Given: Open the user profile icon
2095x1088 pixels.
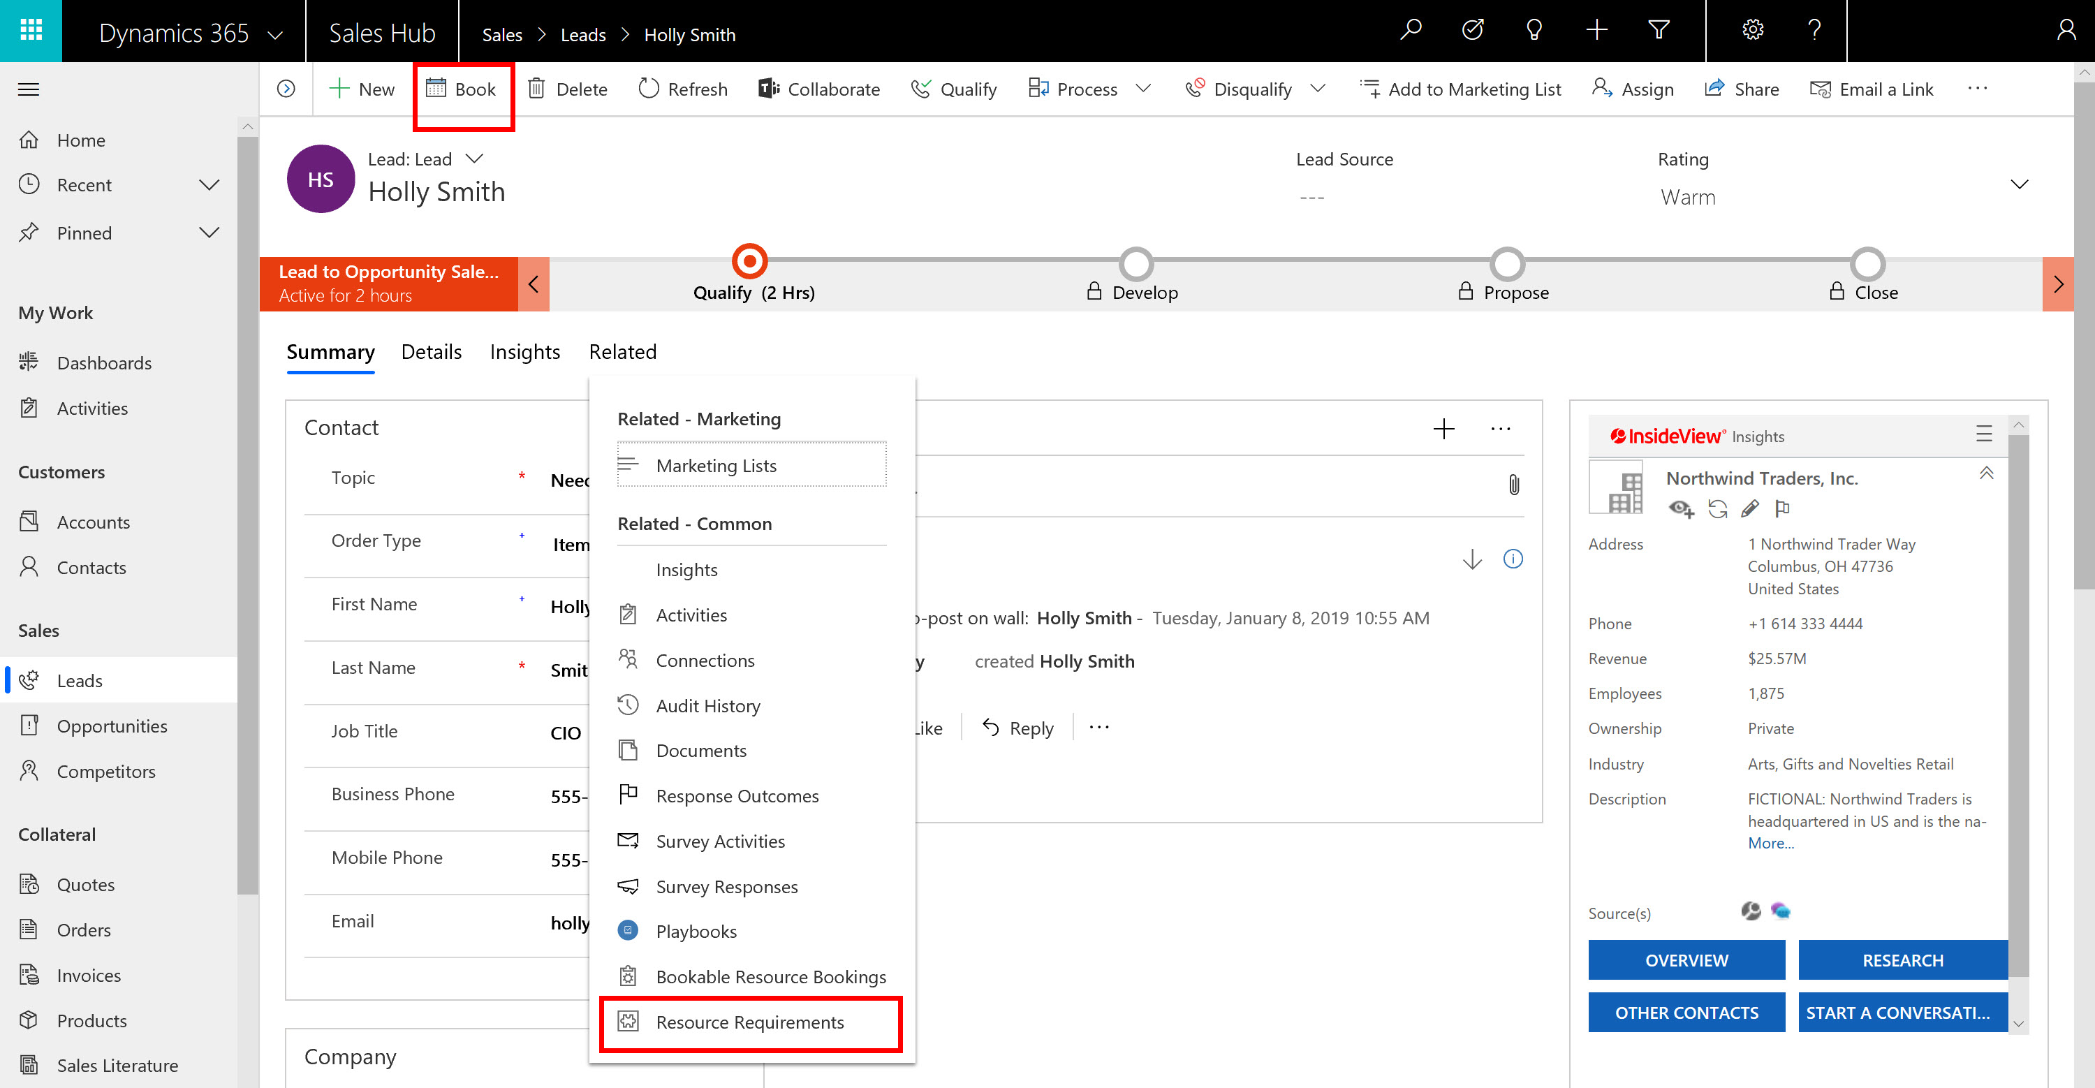Looking at the screenshot, I should (x=2065, y=31).
